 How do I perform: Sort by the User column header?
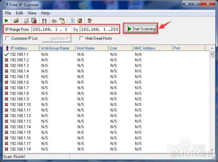pos(120,48)
